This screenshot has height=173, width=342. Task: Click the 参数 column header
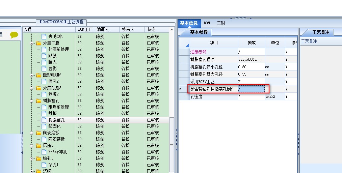click(251, 43)
